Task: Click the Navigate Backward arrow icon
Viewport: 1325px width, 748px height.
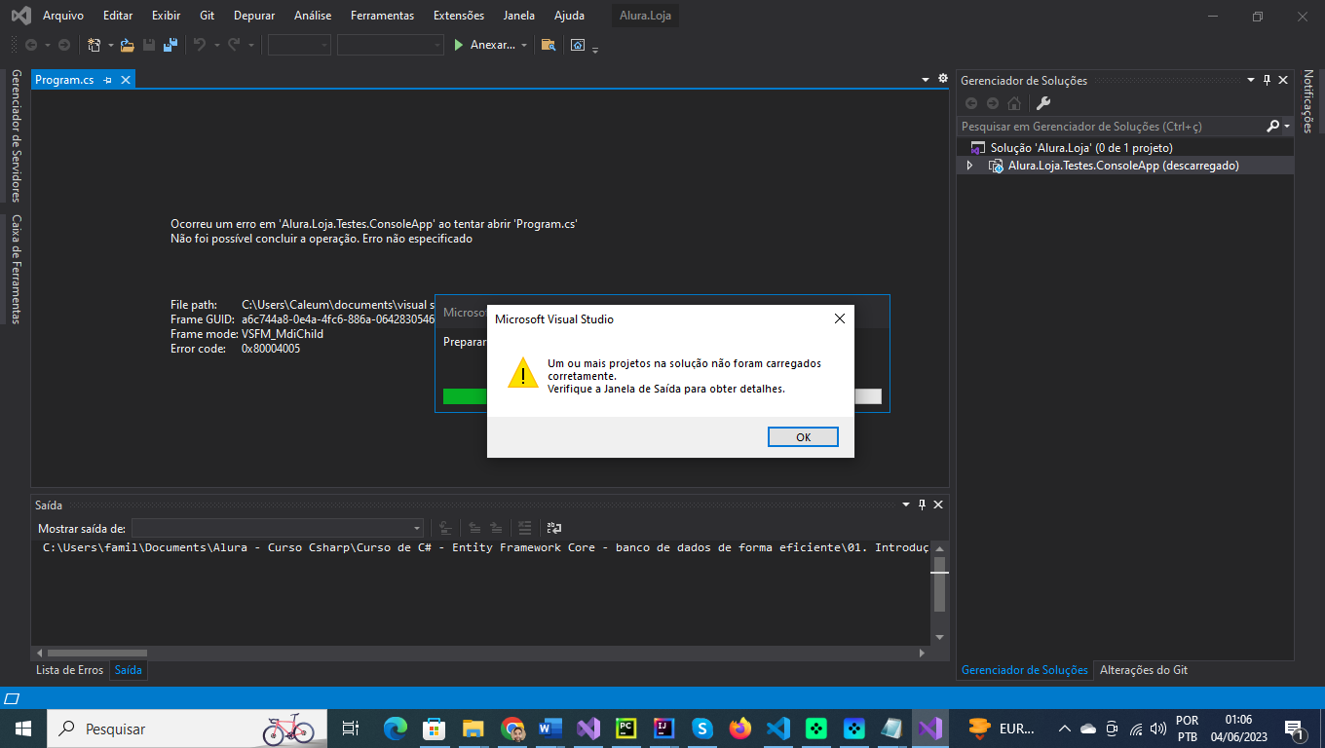Action: (31, 45)
